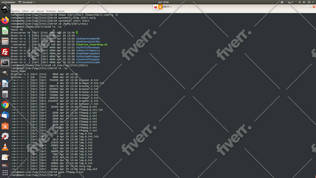
Task: Show all applications grid
Action: click(5, 173)
